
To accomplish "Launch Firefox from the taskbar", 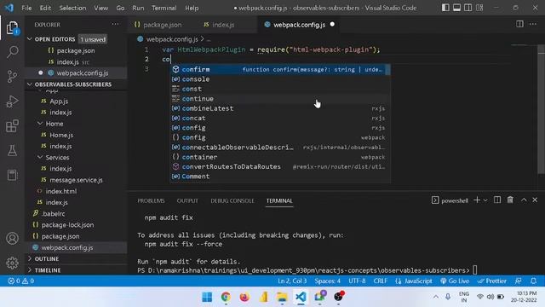I will coord(244,297).
